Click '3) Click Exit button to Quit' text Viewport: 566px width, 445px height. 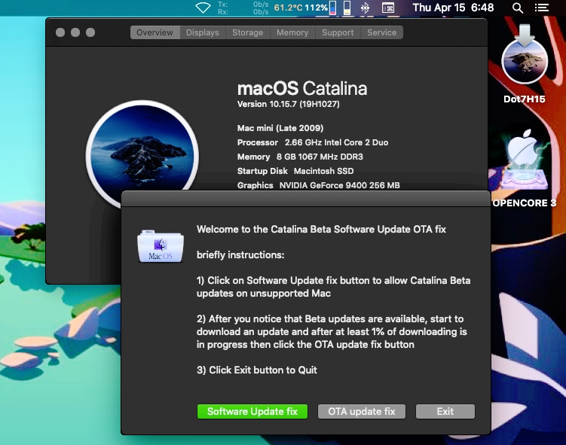pos(257,370)
